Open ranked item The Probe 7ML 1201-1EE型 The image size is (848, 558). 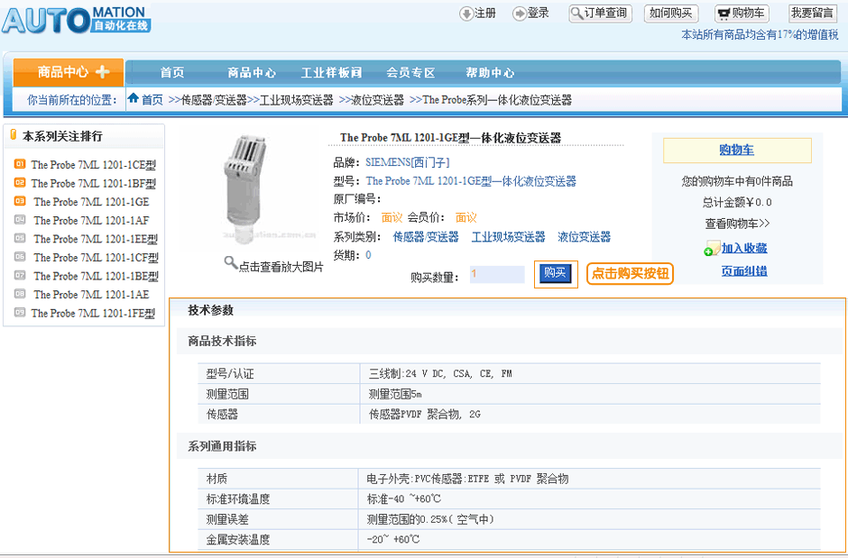tap(96, 239)
